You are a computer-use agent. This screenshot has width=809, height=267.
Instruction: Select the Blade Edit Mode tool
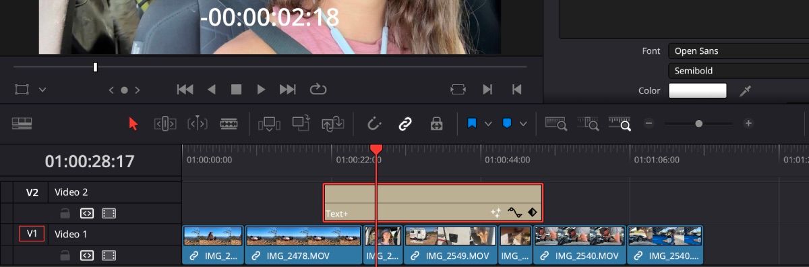(229, 123)
